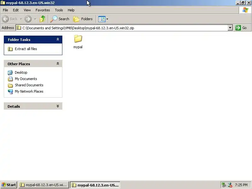The image size is (252, 189).
Task: Click the My Documents icon
Action: [x=10, y=79]
